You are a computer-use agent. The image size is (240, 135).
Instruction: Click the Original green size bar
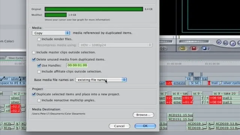tap(94, 9)
